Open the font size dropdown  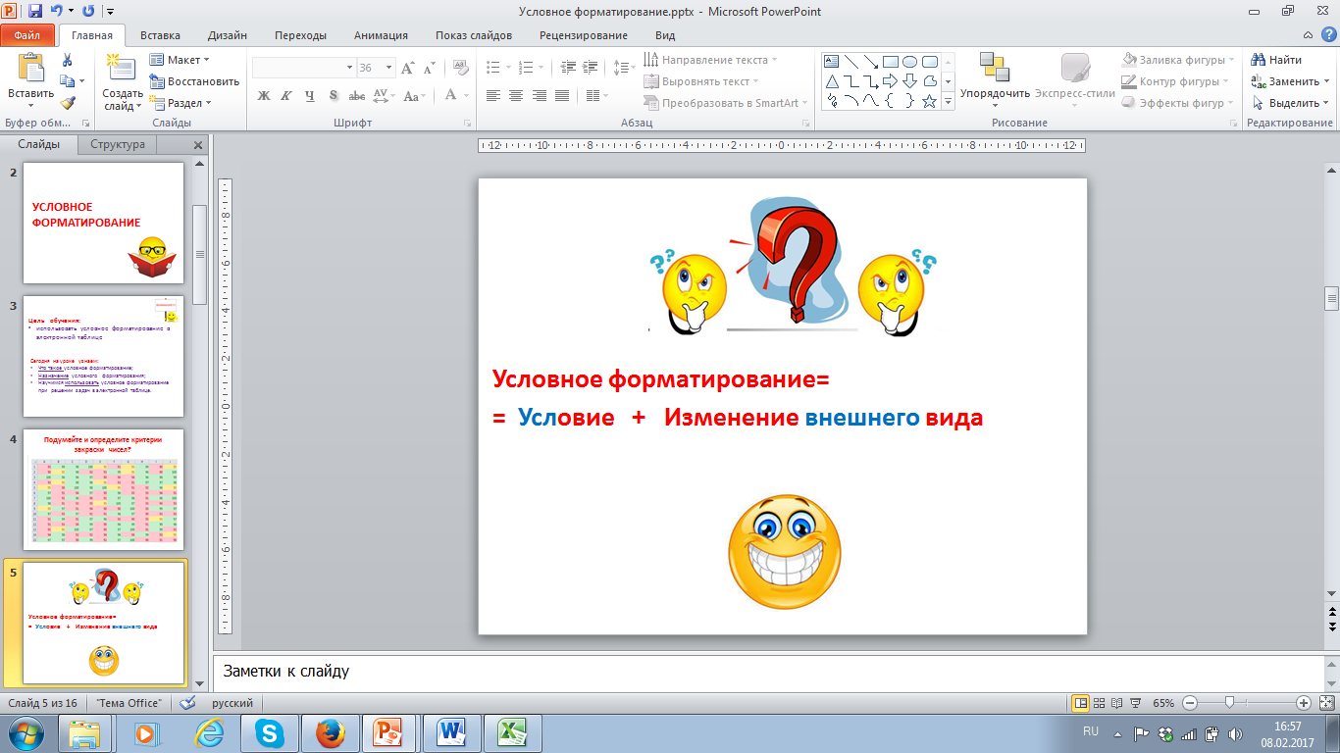387,68
